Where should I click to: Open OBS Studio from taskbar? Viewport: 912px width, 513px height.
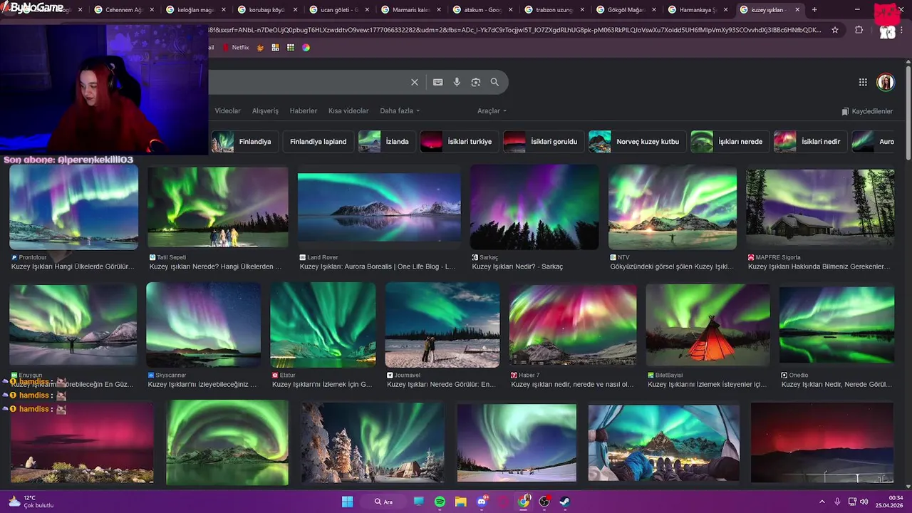(x=545, y=502)
